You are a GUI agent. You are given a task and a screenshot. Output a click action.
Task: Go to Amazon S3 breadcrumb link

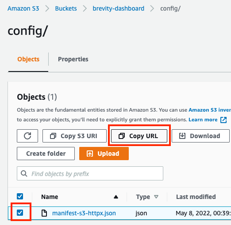[x=23, y=8]
